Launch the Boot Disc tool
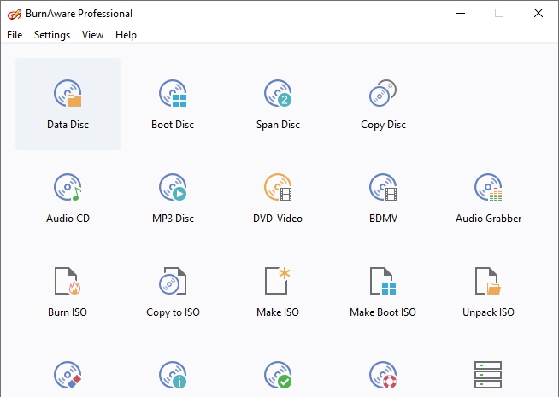Viewport: 559px width, 397px height. pyautogui.click(x=173, y=104)
